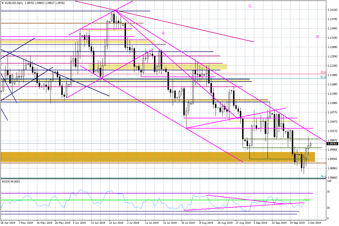This screenshot has height=226, width=339.
Task: Click the 1.14100 price axis label
Action: [x=333, y=10]
